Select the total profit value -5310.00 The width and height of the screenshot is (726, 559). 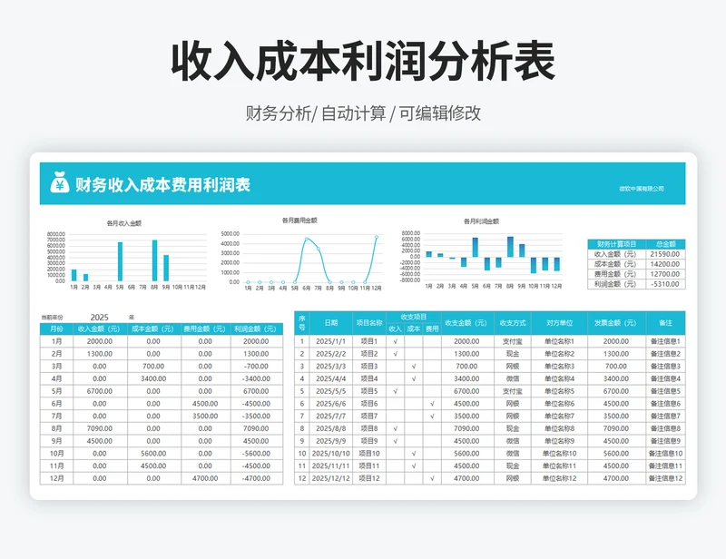point(665,284)
